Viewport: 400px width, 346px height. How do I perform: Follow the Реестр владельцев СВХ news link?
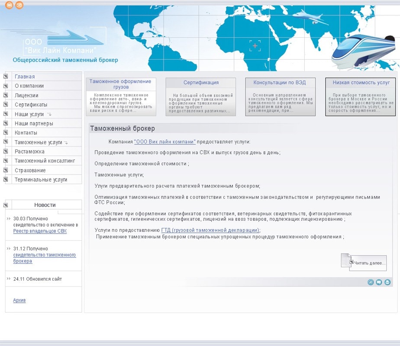click(40, 231)
